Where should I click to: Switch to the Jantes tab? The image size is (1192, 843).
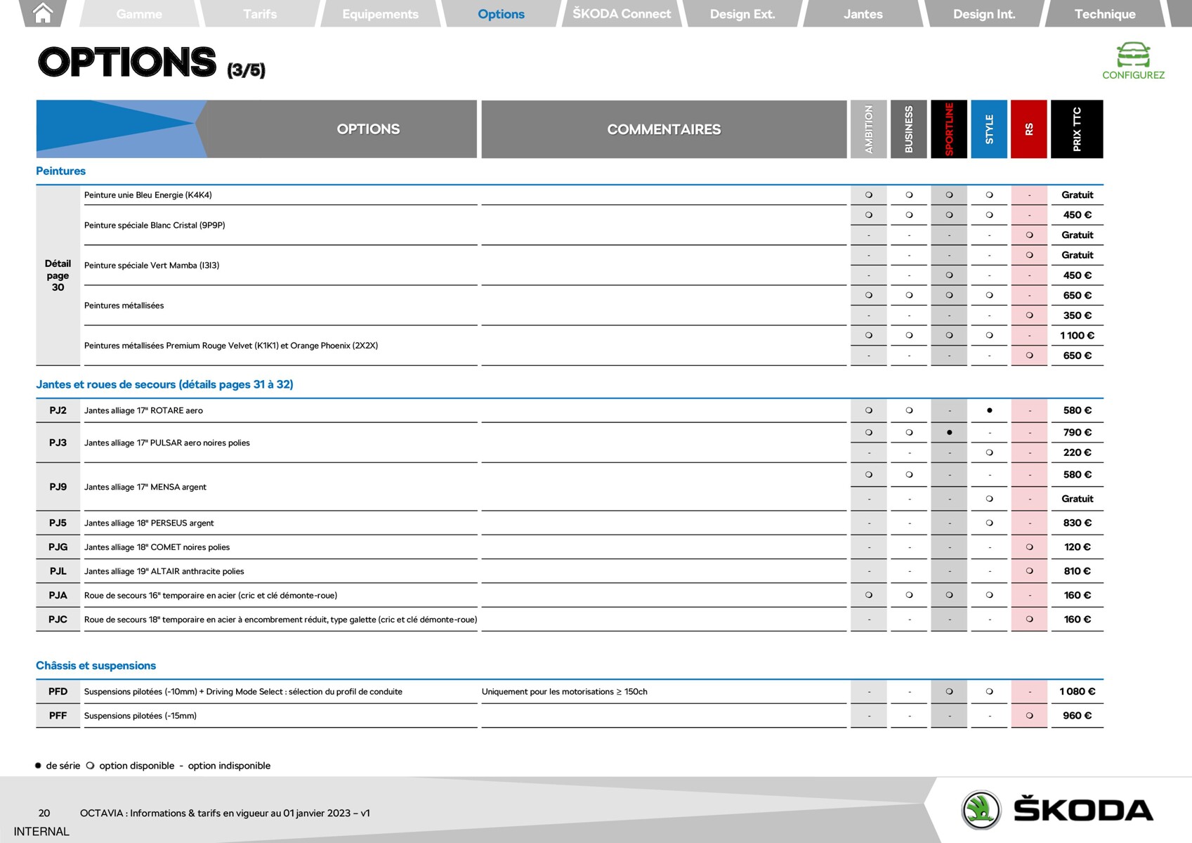[x=863, y=14]
